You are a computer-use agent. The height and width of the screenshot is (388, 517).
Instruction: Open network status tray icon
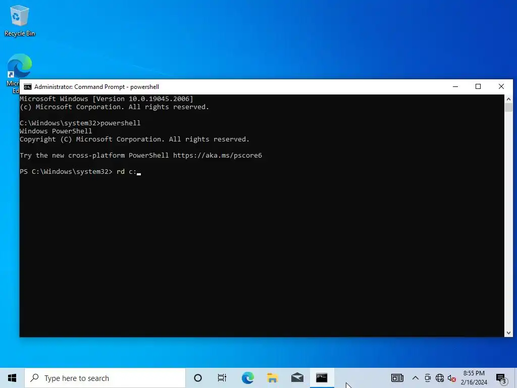(x=440, y=378)
